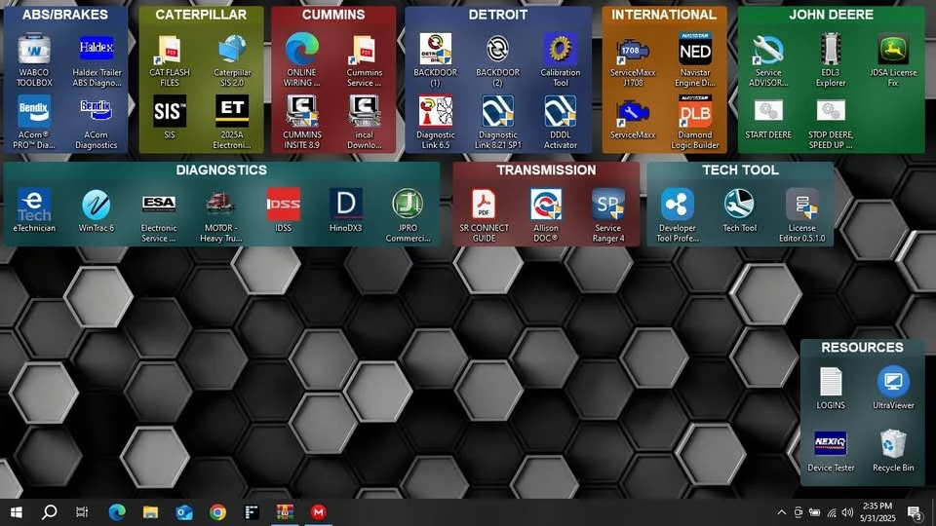936x526 pixels.
Task: Select BACKDOOR (2) icon
Action: (498, 60)
